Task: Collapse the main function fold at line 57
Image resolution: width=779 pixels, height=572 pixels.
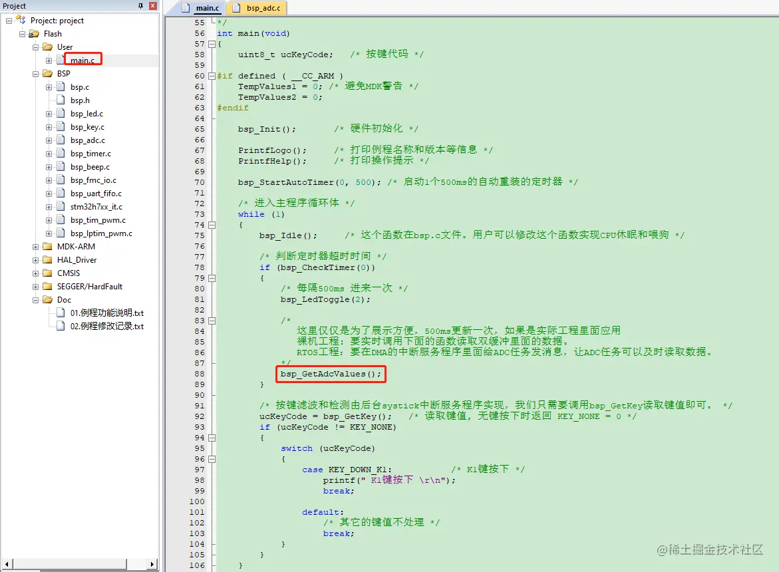Action: pos(212,44)
